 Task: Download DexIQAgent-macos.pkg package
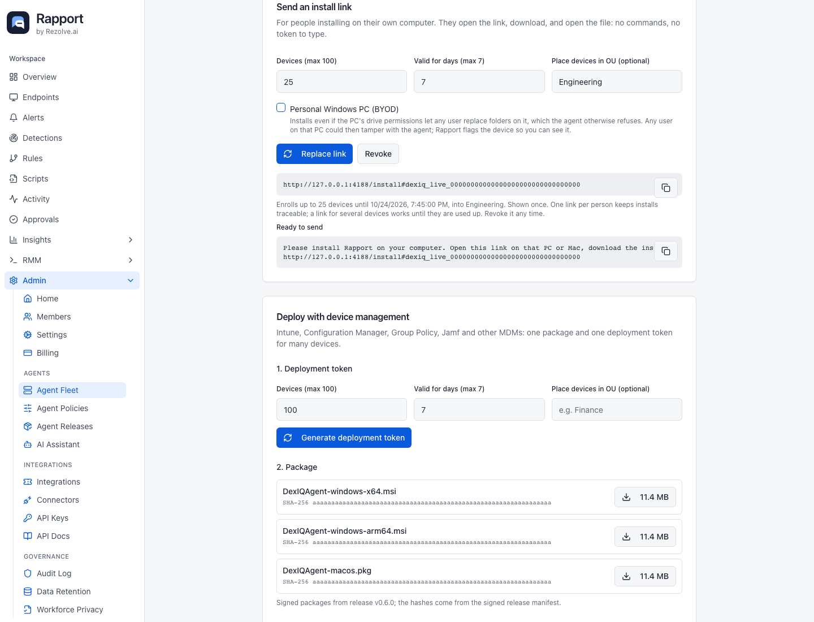(x=645, y=576)
